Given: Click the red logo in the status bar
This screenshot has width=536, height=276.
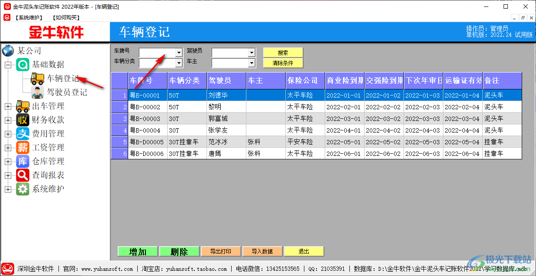Looking at the screenshot, I should tap(8, 269).
